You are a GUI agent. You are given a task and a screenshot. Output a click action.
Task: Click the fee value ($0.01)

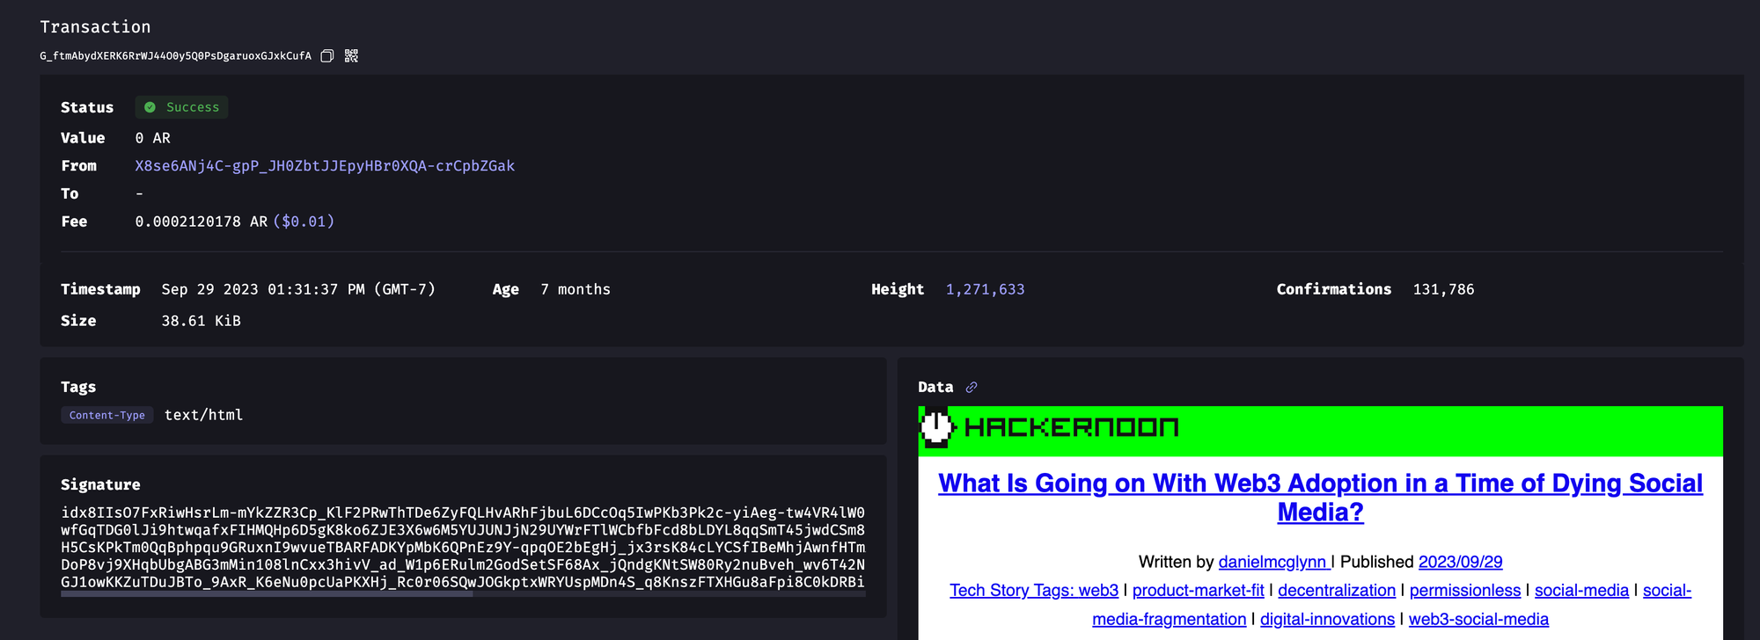click(304, 222)
